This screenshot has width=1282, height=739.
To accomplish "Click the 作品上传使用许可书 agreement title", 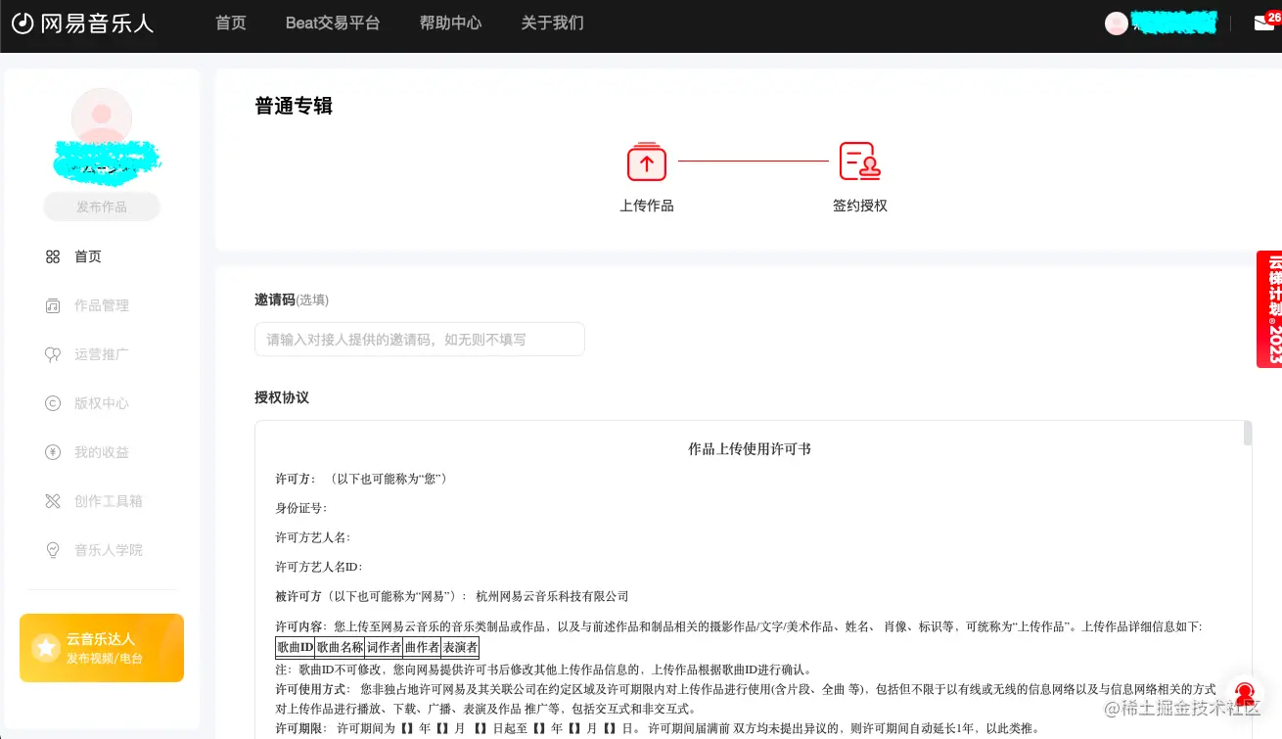I will [750, 449].
